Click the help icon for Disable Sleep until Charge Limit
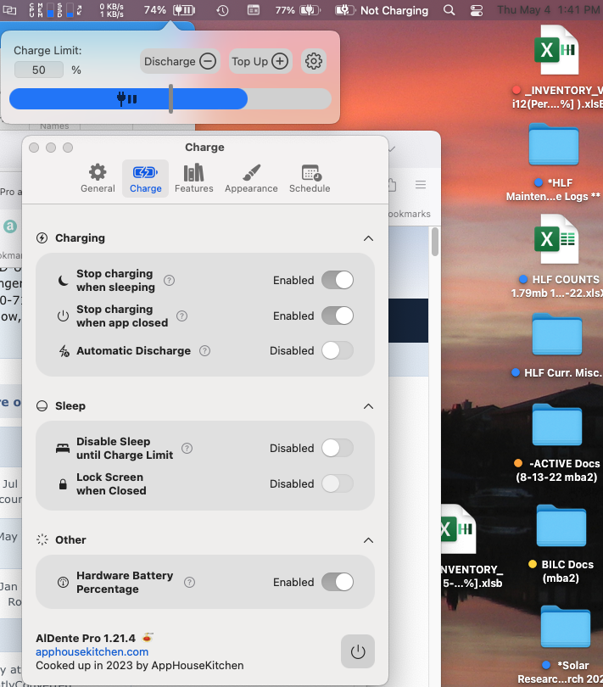 187,448
